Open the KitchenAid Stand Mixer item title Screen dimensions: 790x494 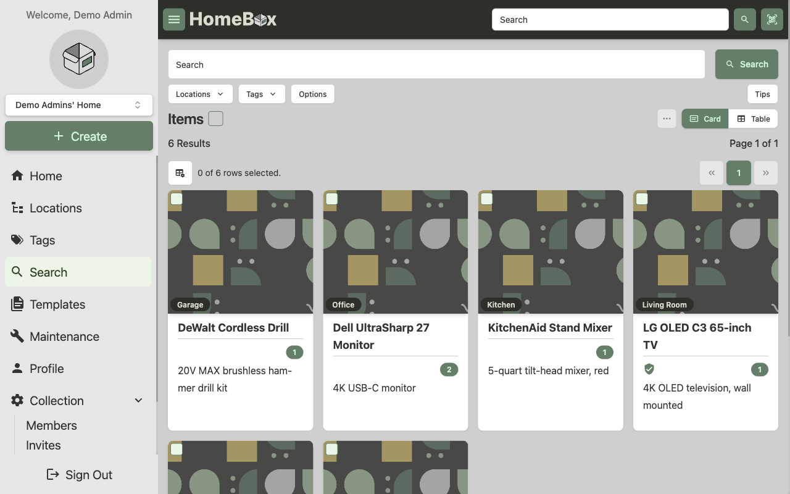tap(550, 328)
